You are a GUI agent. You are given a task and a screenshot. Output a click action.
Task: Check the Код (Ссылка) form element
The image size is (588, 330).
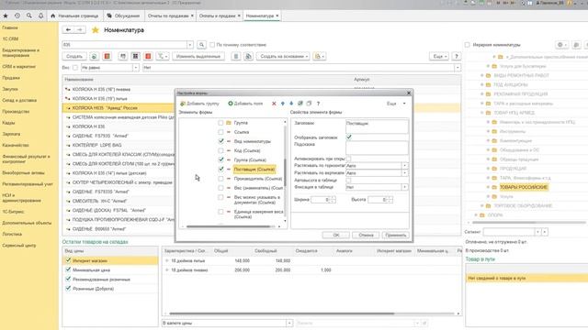click(x=220, y=150)
